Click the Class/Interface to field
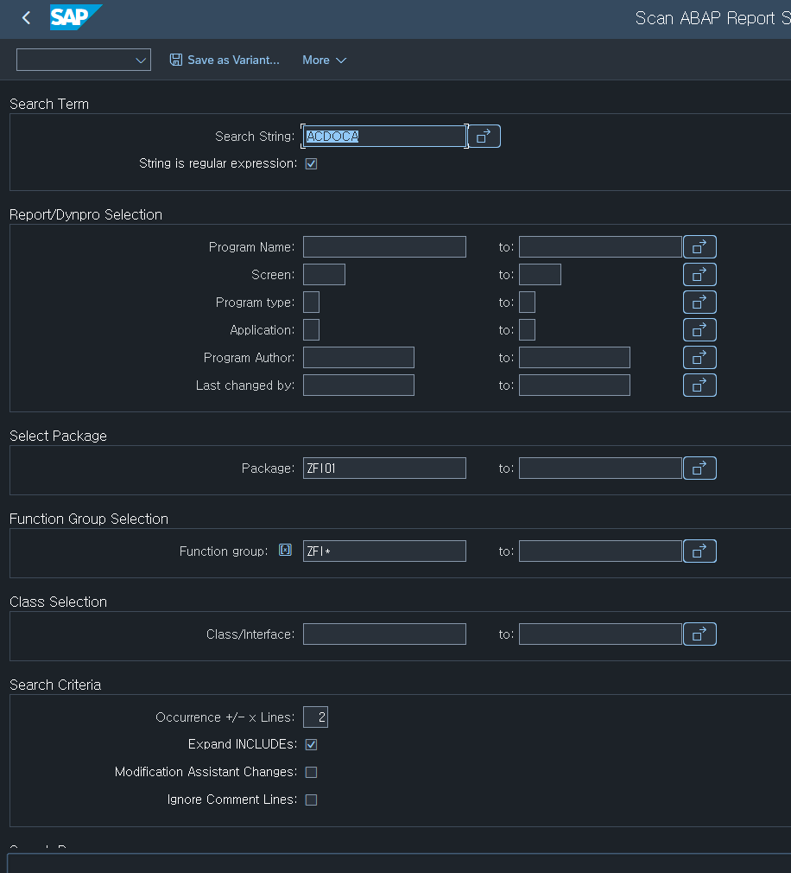The image size is (791, 873). (600, 634)
